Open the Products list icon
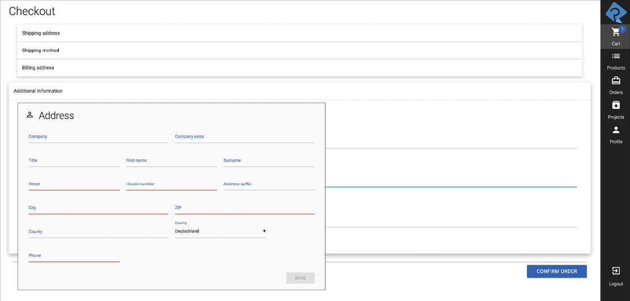Image resolution: width=630 pixels, height=301 pixels. pyautogui.click(x=616, y=56)
